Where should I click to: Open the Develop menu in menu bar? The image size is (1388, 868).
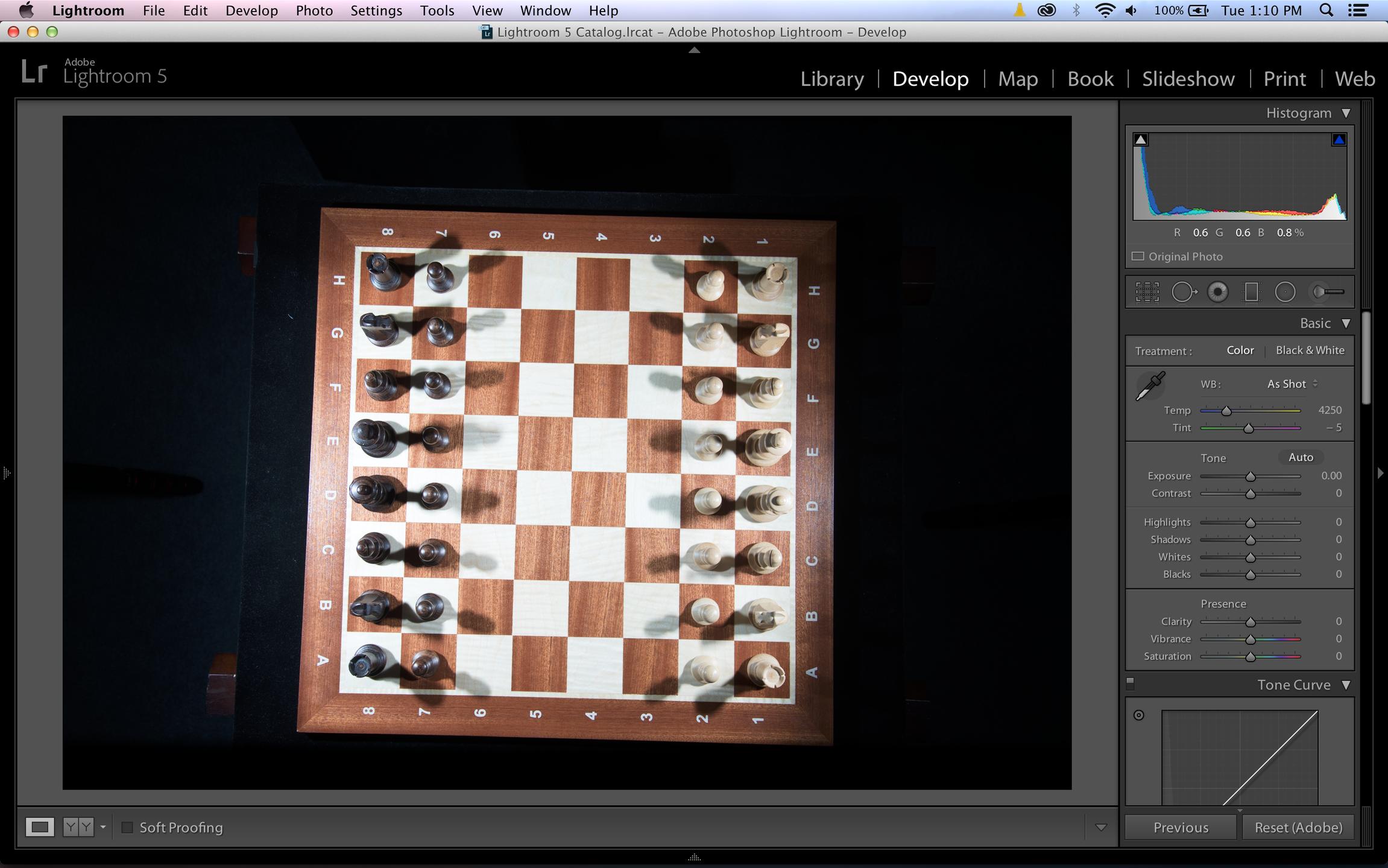click(x=251, y=11)
